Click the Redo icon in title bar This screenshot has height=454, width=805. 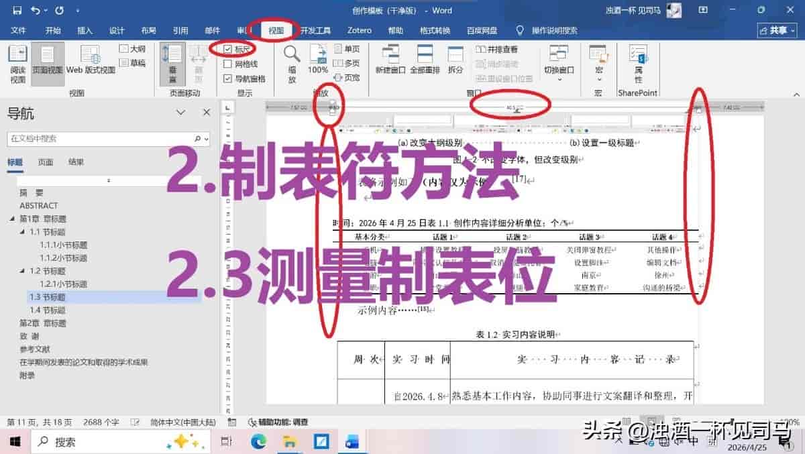(60, 11)
